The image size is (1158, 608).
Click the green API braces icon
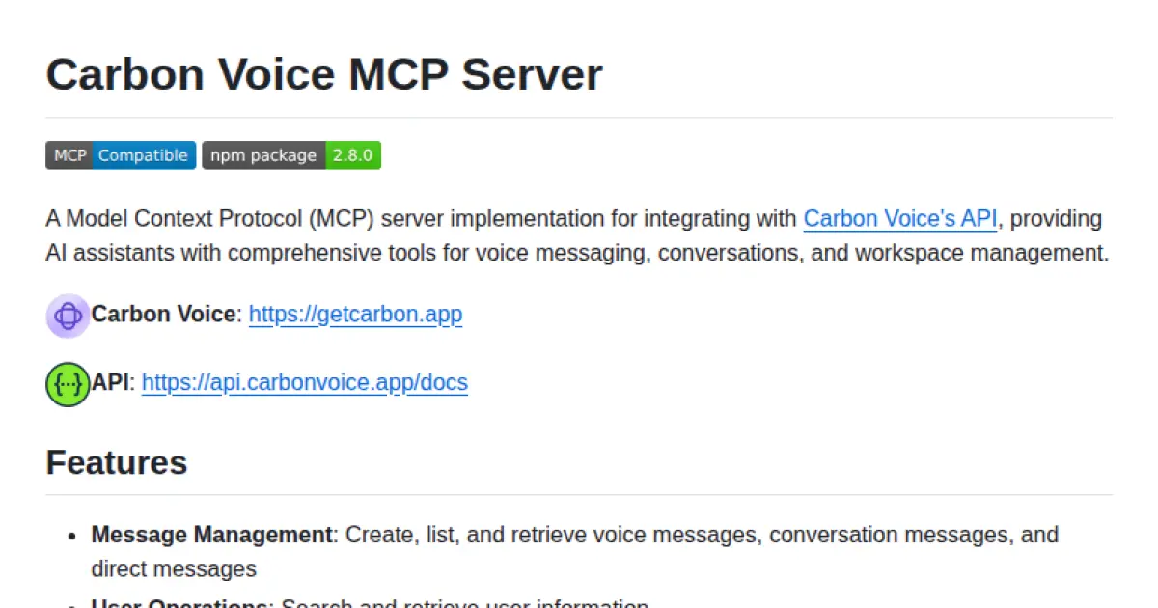click(67, 383)
